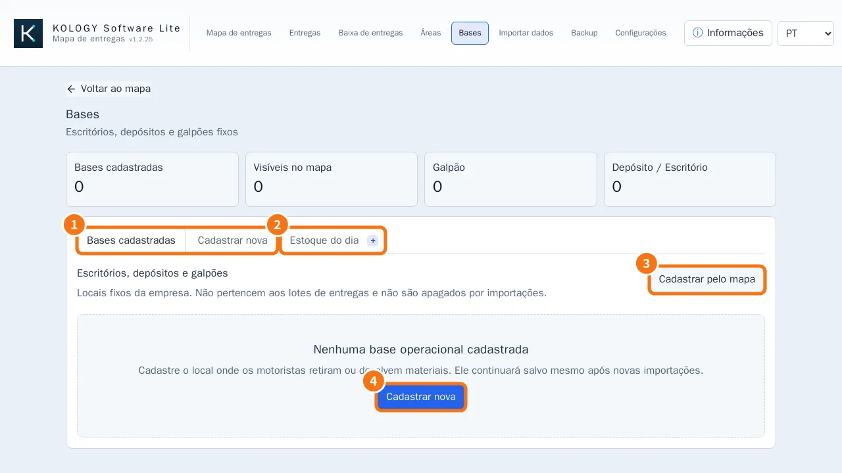Expand the PT language dropdown
Viewport: 842px width, 473px height.
pyautogui.click(x=806, y=33)
